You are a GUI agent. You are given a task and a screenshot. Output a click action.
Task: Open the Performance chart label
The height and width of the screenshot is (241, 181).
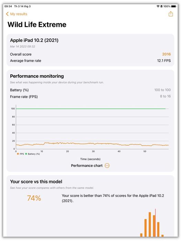pos(87,166)
